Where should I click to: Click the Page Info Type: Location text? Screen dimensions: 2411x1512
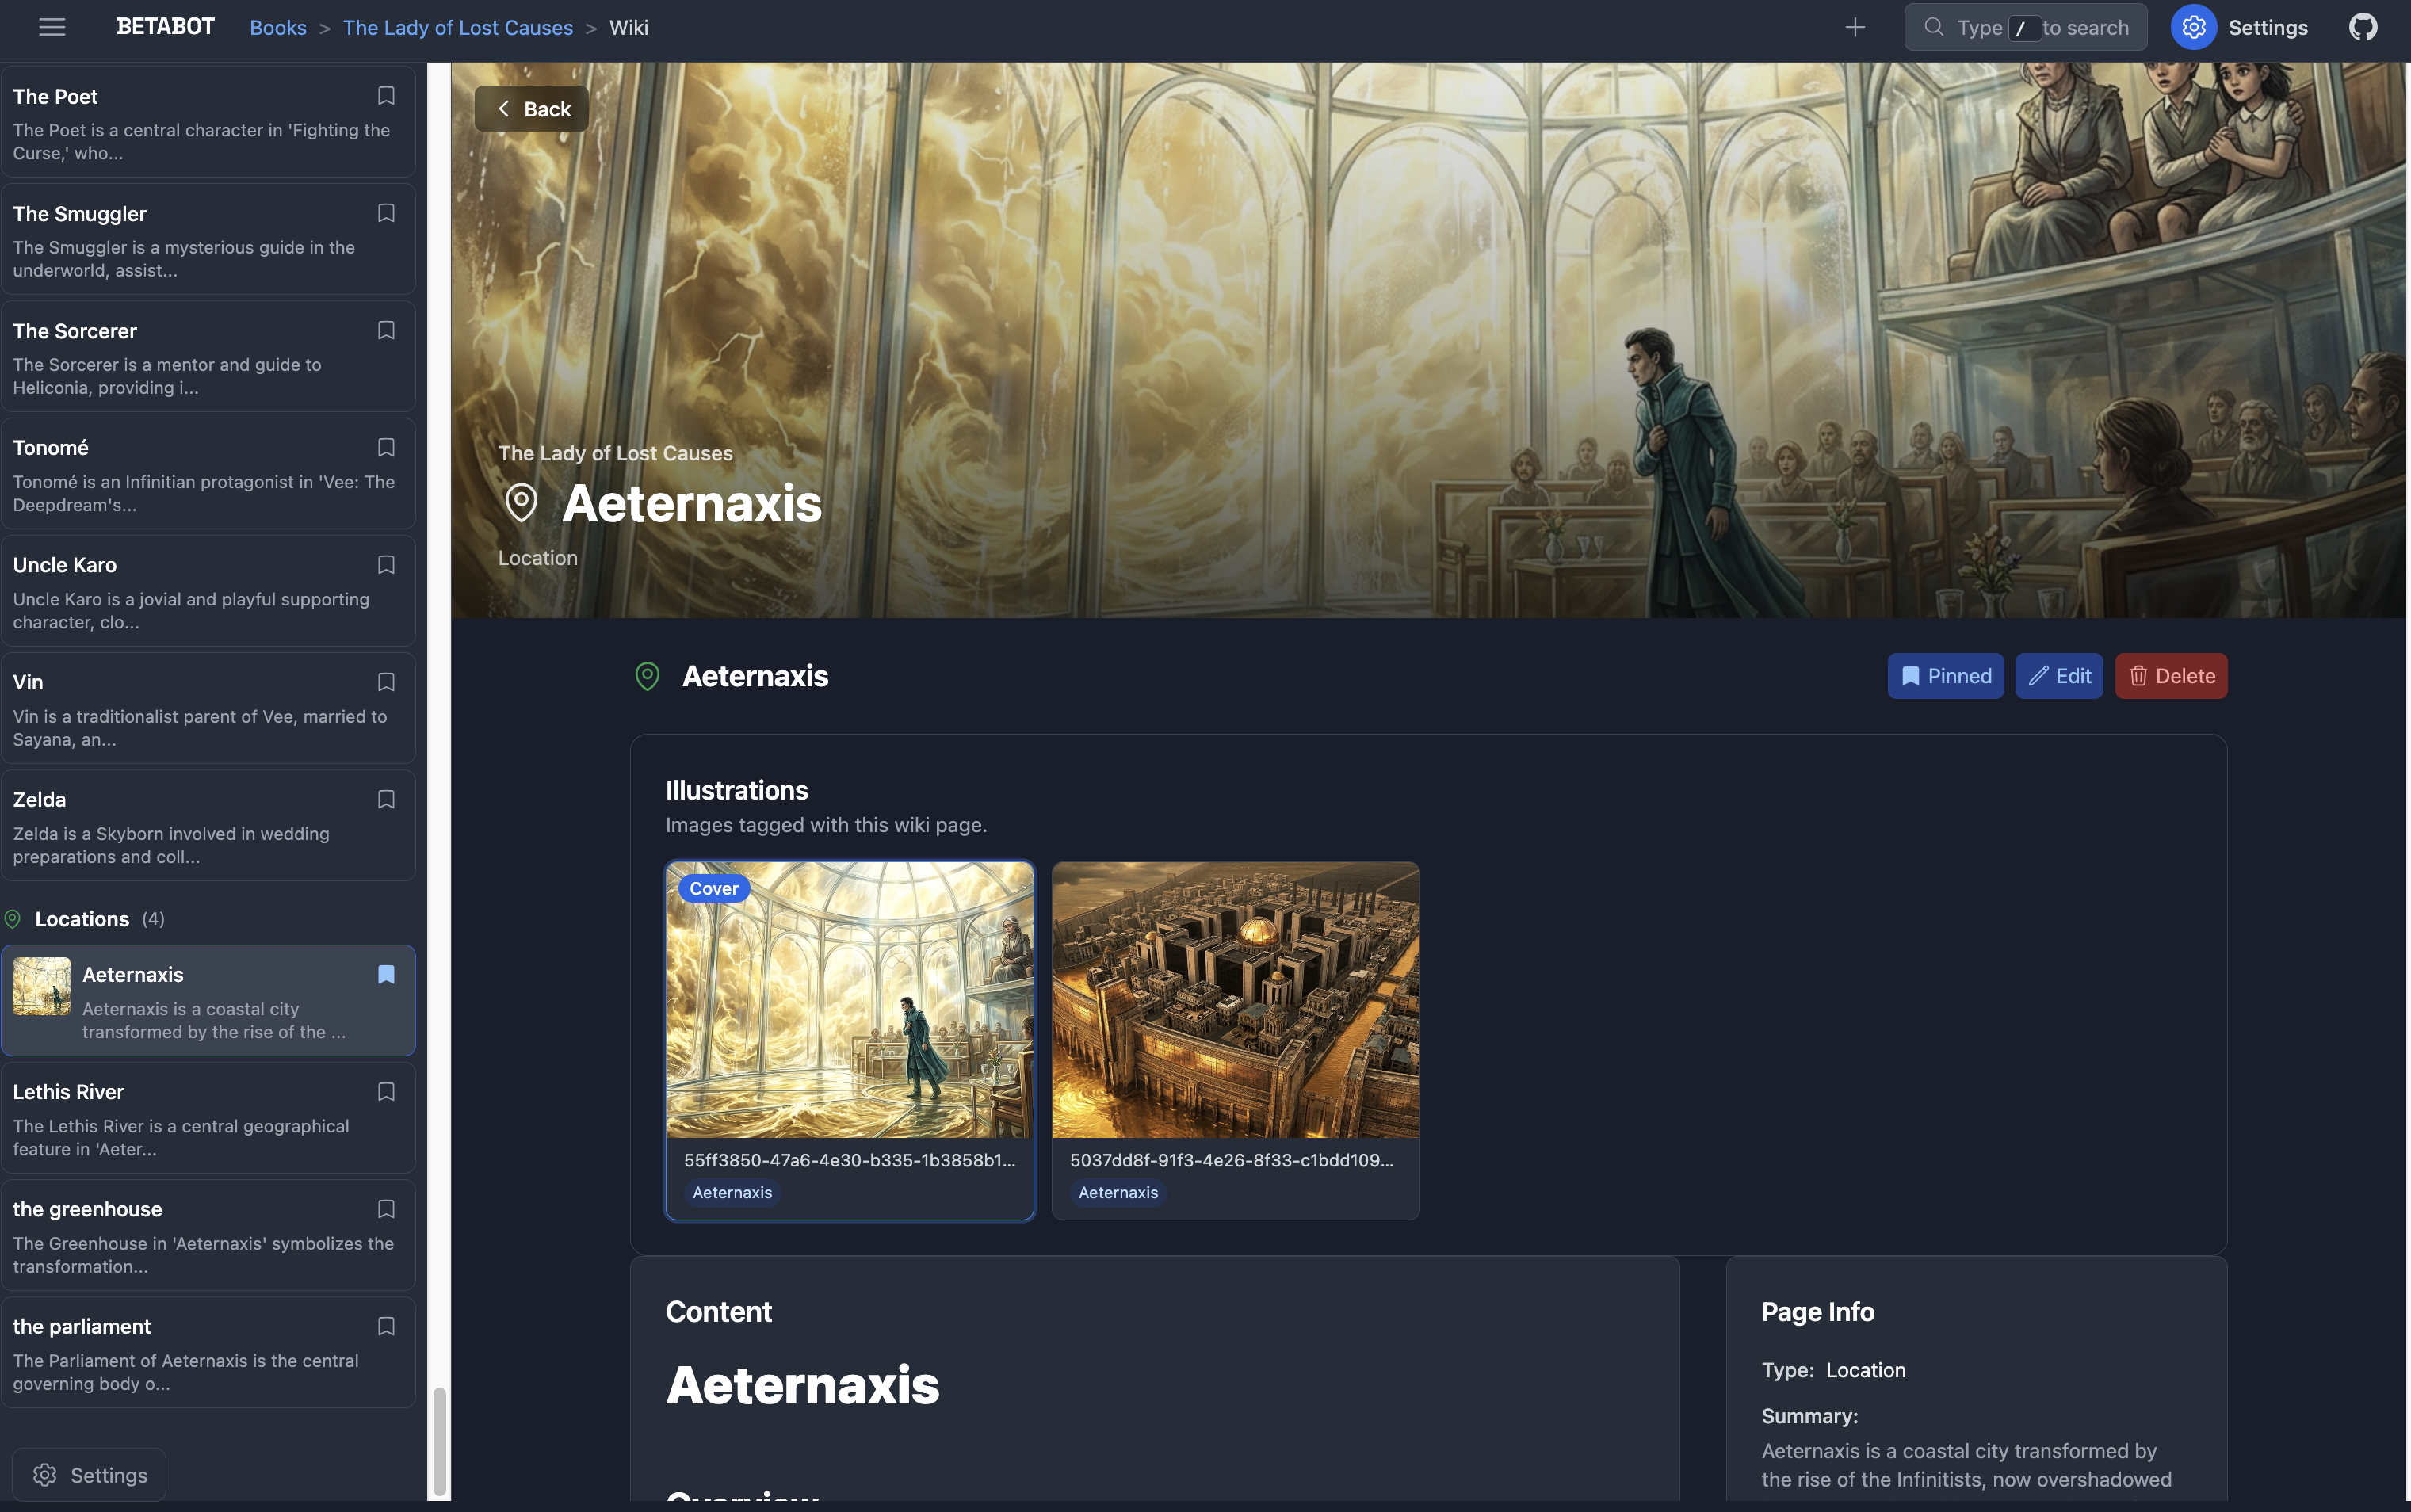point(1834,1370)
